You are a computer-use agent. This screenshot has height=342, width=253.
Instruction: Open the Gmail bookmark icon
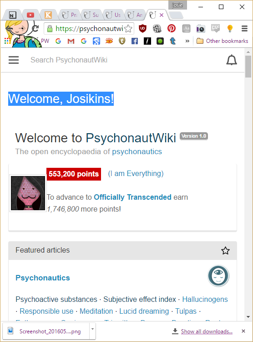click(x=71, y=41)
